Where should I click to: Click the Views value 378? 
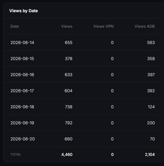69,59
